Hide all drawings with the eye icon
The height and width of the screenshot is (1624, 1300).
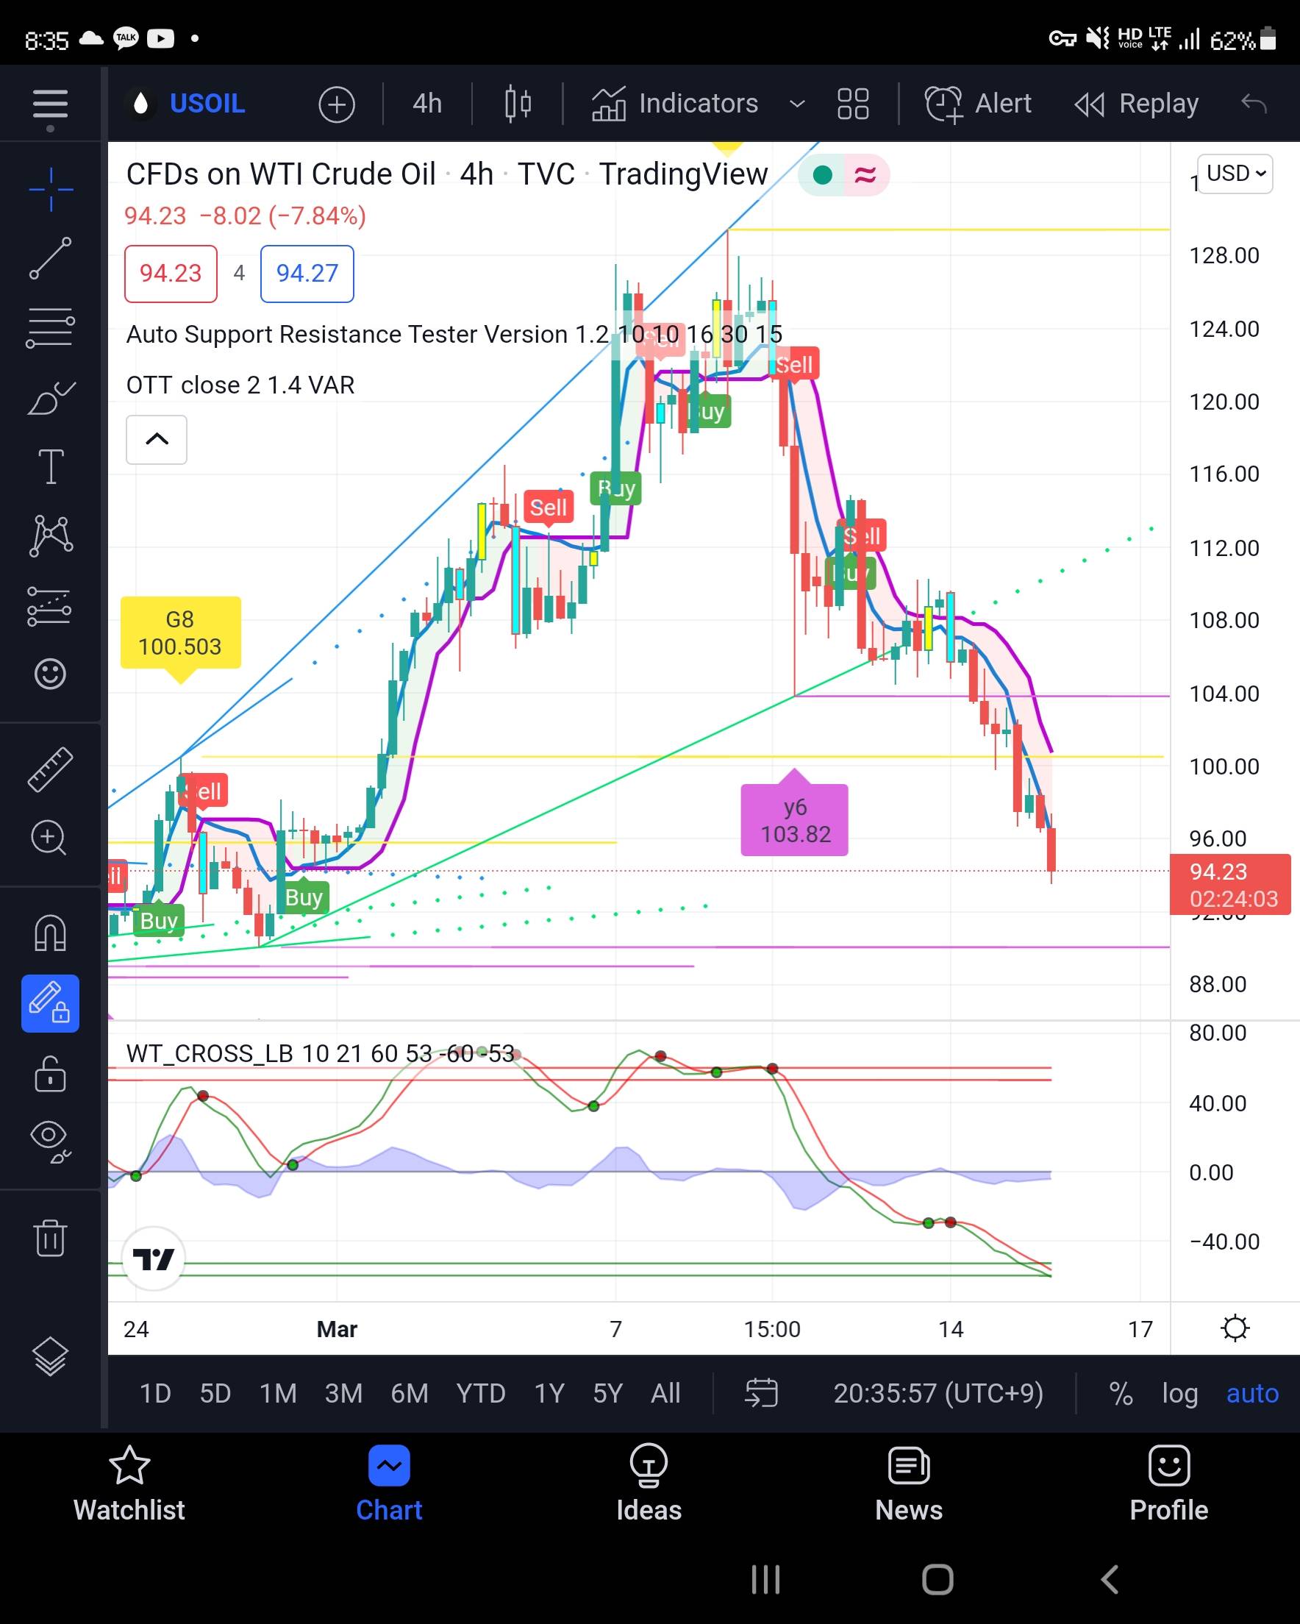point(51,1138)
